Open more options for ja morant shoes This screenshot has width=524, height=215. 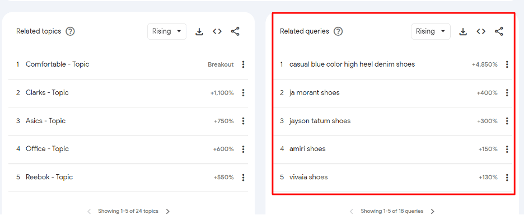[507, 92]
